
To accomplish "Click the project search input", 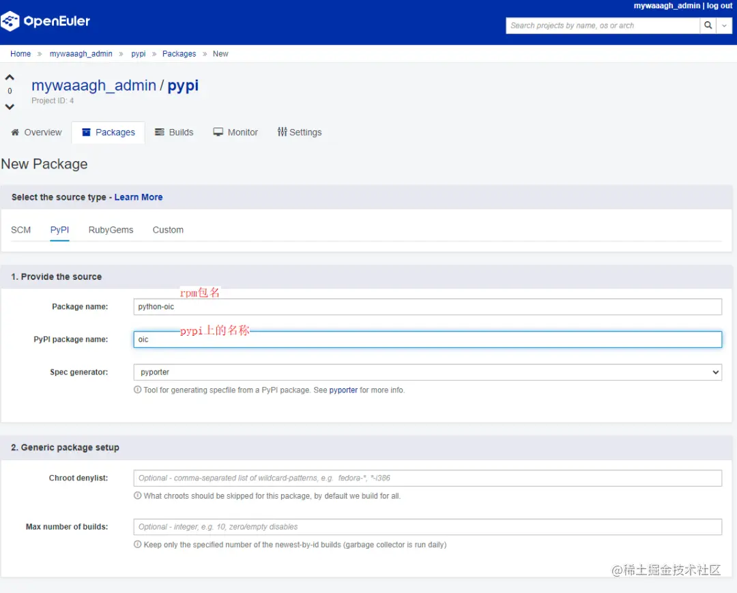I will [603, 25].
